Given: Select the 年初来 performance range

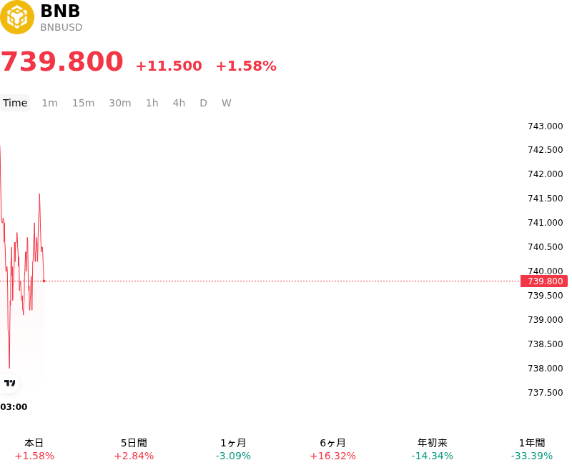Looking at the screenshot, I should point(433,449).
